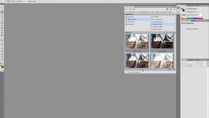Open the Filter dropdown in Content pane
The width and height of the screenshot is (209, 118).
coord(168,32)
